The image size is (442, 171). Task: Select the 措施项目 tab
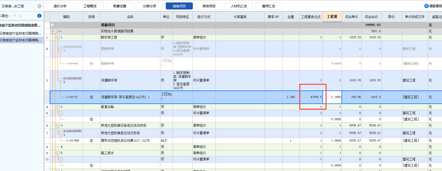(179, 6)
